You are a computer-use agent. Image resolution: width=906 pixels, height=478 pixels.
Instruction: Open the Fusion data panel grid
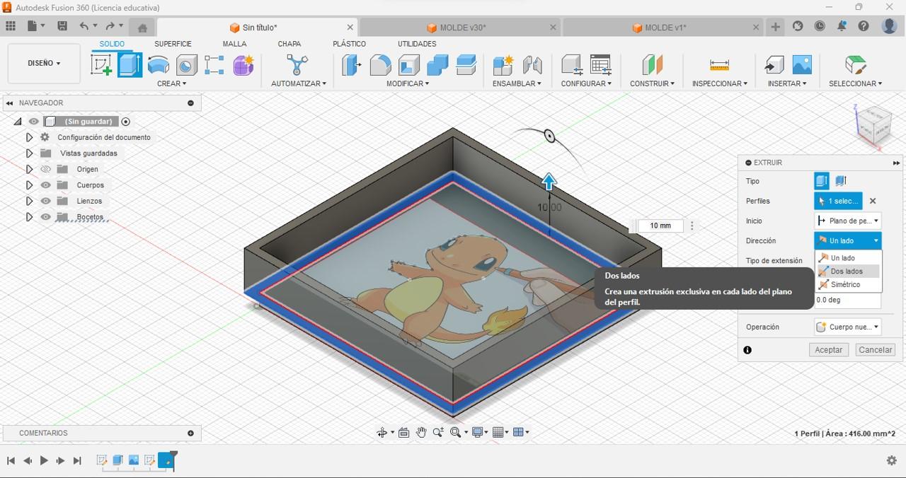[11, 27]
